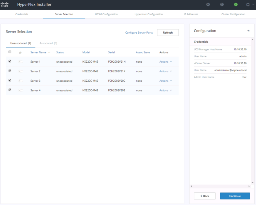Viewport: 256px width, 205px height.
Task: Open the settings gear icon
Action: point(248,4)
